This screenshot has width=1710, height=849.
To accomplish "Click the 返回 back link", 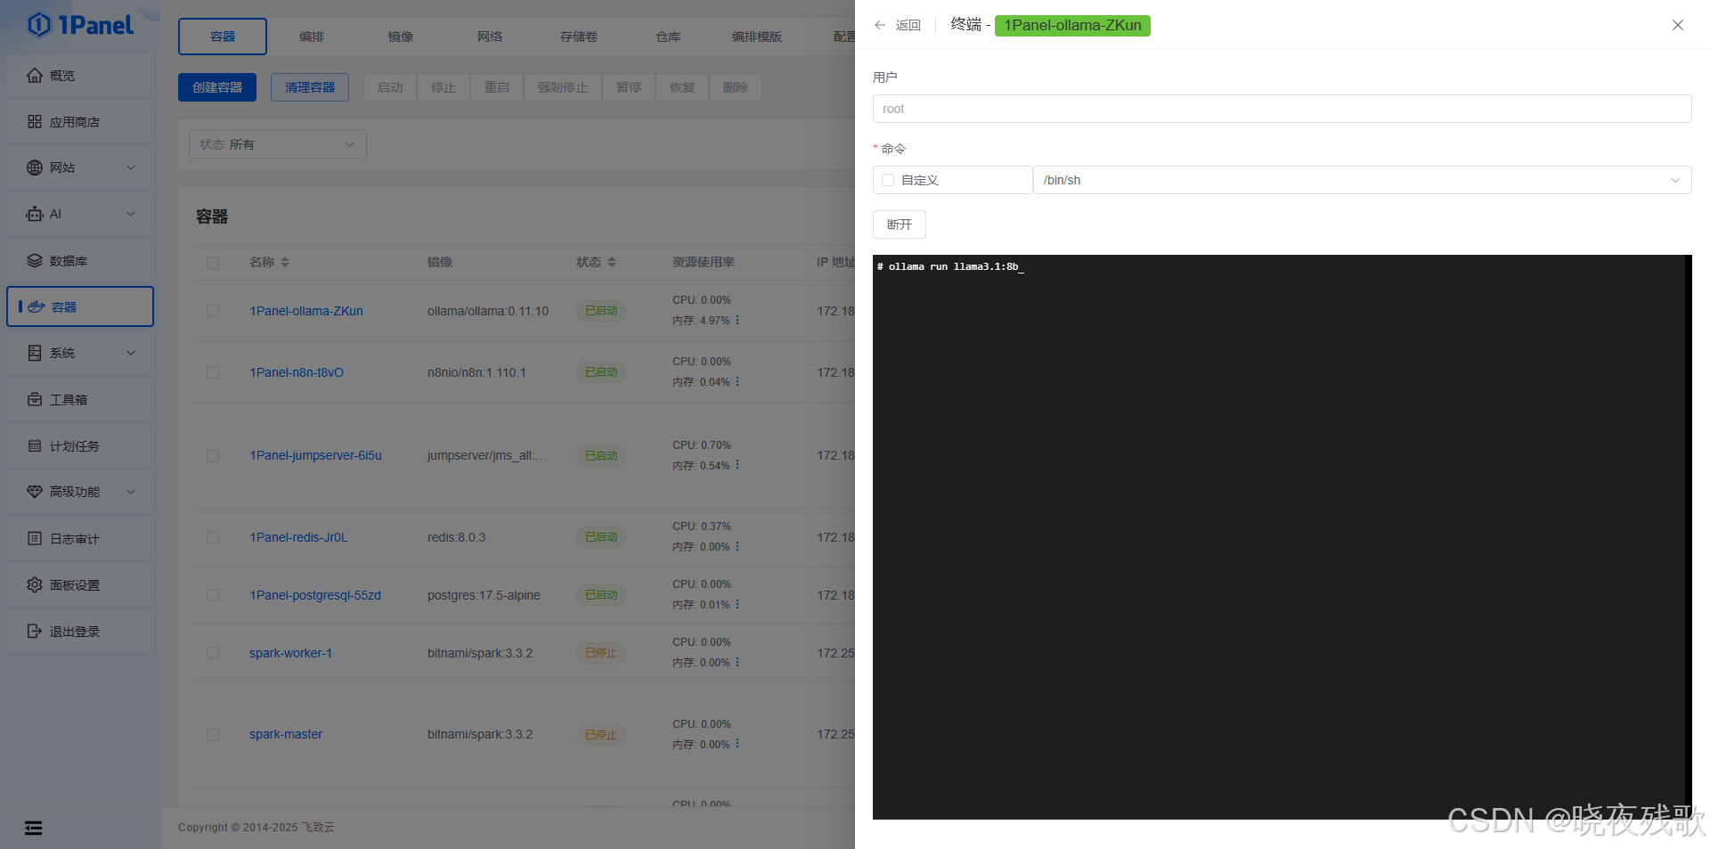I will coord(908,25).
